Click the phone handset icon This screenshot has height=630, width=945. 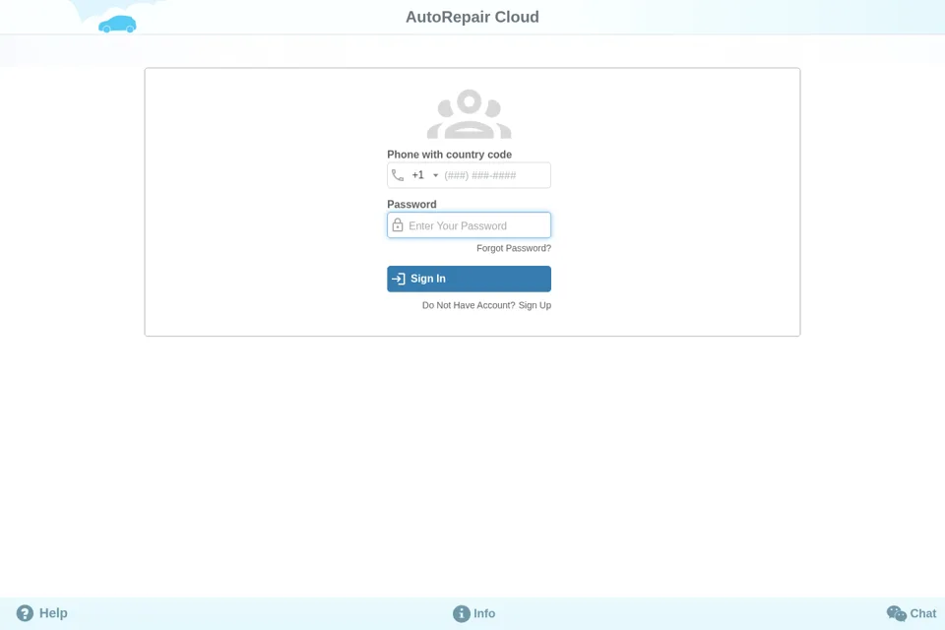(398, 175)
